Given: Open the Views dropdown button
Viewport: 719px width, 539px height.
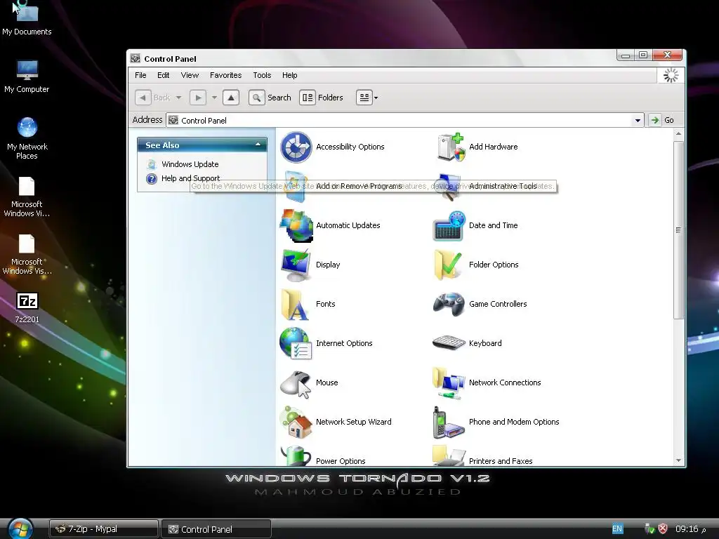Looking at the screenshot, I should click(367, 98).
